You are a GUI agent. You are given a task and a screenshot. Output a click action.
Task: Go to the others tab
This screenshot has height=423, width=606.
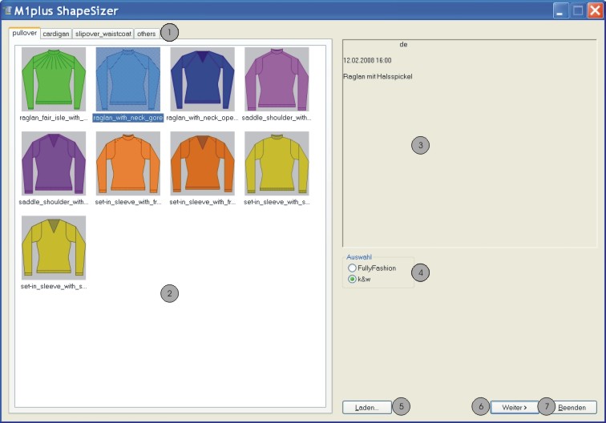tap(146, 34)
